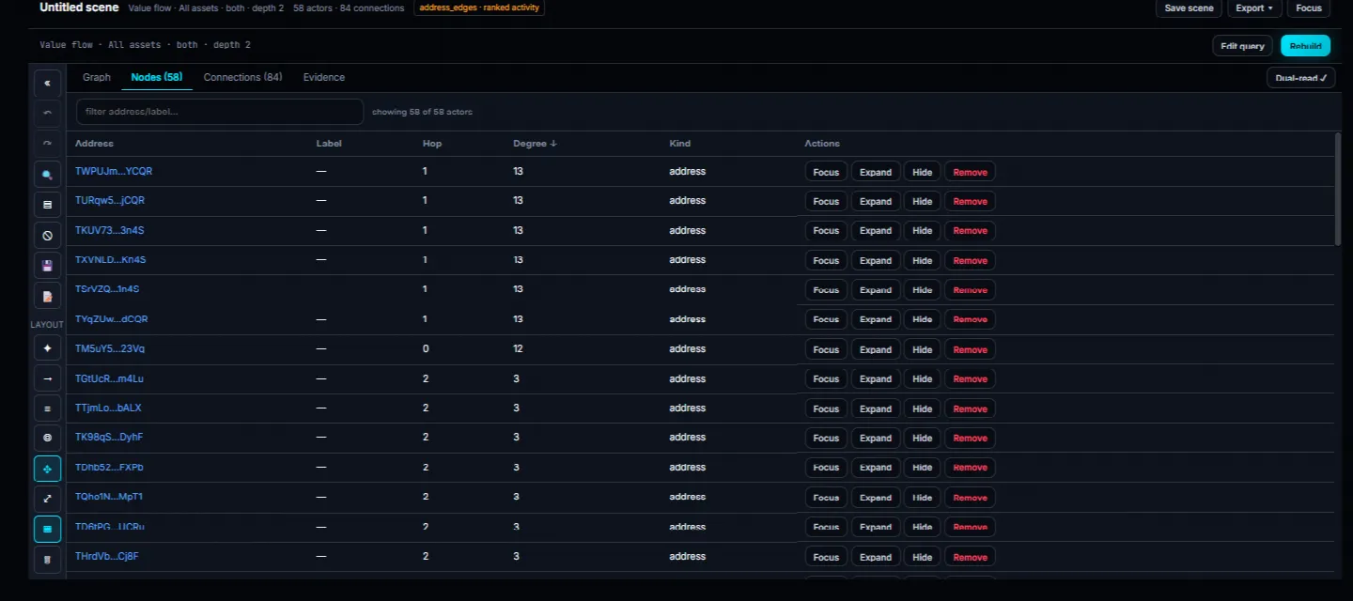Click the undo arrow icon in sidebar
The width and height of the screenshot is (1353, 601).
point(48,113)
